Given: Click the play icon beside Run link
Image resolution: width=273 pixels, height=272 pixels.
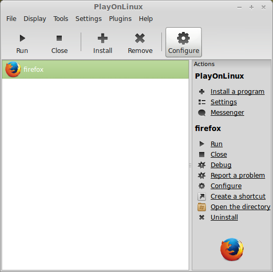Looking at the screenshot, I should 202,144.
